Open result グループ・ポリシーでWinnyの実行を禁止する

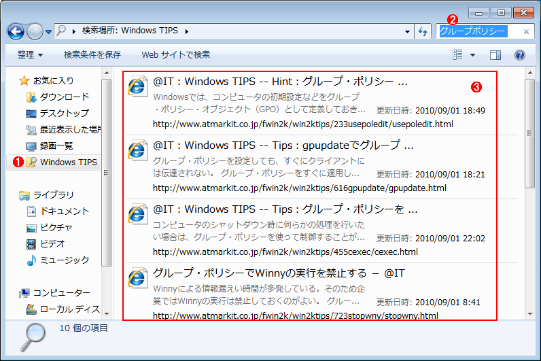(x=279, y=273)
